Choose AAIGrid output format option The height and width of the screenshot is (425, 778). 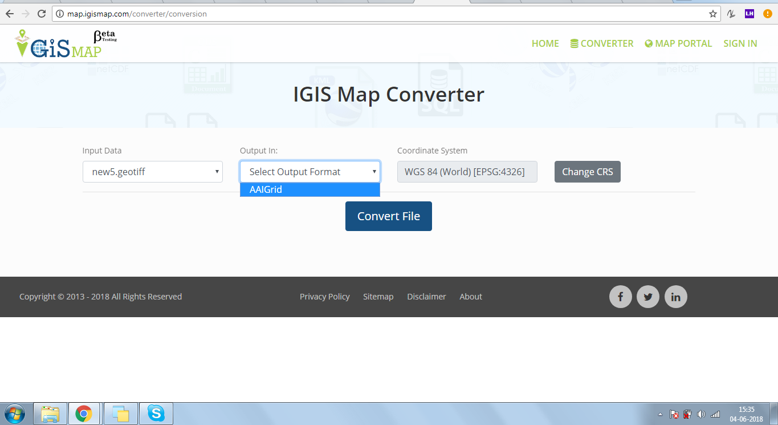(x=310, y=189)
